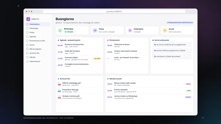Click the Archivio file sidebar square icon
Screen dimensions: 221x124
click(x=27, y=53)
